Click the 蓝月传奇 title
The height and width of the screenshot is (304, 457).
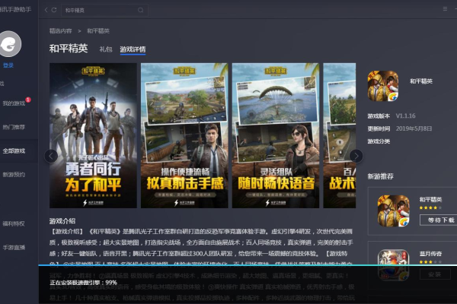(430, 254)
